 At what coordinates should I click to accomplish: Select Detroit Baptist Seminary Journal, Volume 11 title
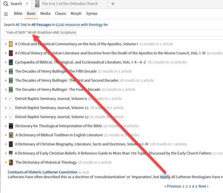(x=52, y=108)
